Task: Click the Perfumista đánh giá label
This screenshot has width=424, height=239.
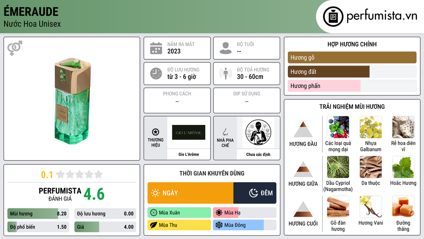Action: point(60,194)
